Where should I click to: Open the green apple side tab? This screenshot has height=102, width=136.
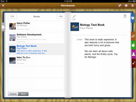(x=133, y=45)
